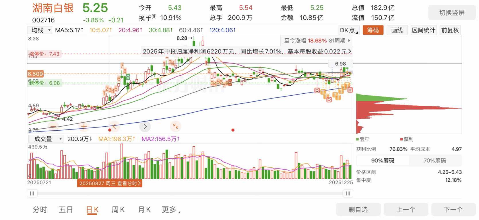Screen dimensions: 479x220
Task: Click the 涨停价: 7.43 label
Action: coord(44,54)
